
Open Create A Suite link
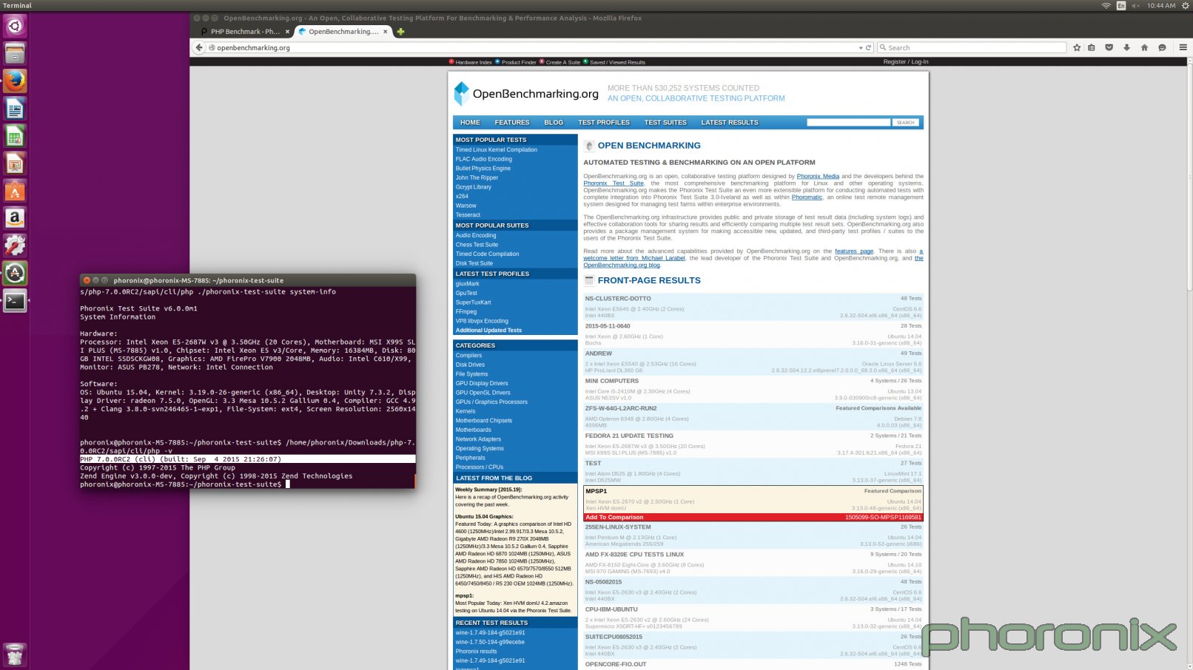(563, 62)
